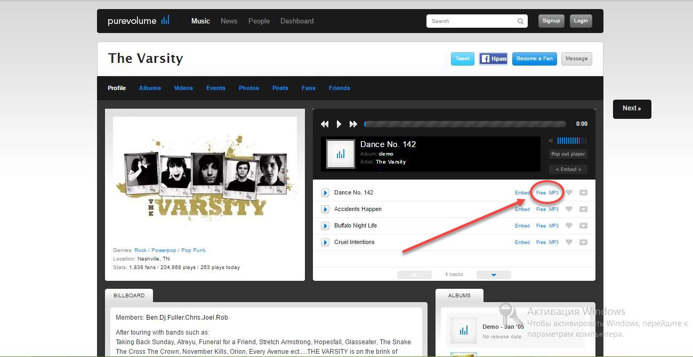Select the Profile tab
The height and width of the screenshot is (357, 693).
(117, 88)
